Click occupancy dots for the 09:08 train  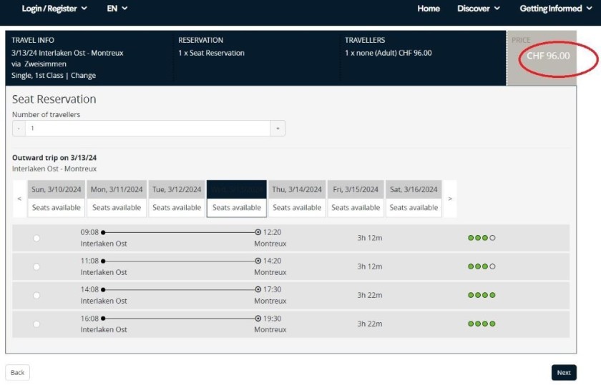[482, 238]
